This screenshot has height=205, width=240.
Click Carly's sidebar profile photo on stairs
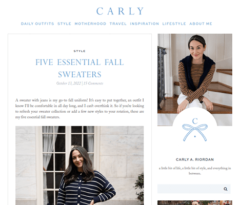click(195, 73)
